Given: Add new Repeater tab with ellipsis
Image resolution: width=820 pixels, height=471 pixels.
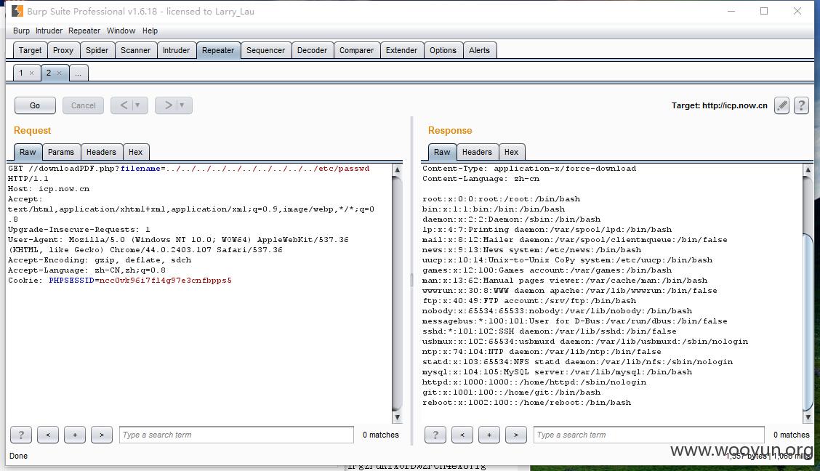Looking at the screenshot, I should click(x=78, y=73).
